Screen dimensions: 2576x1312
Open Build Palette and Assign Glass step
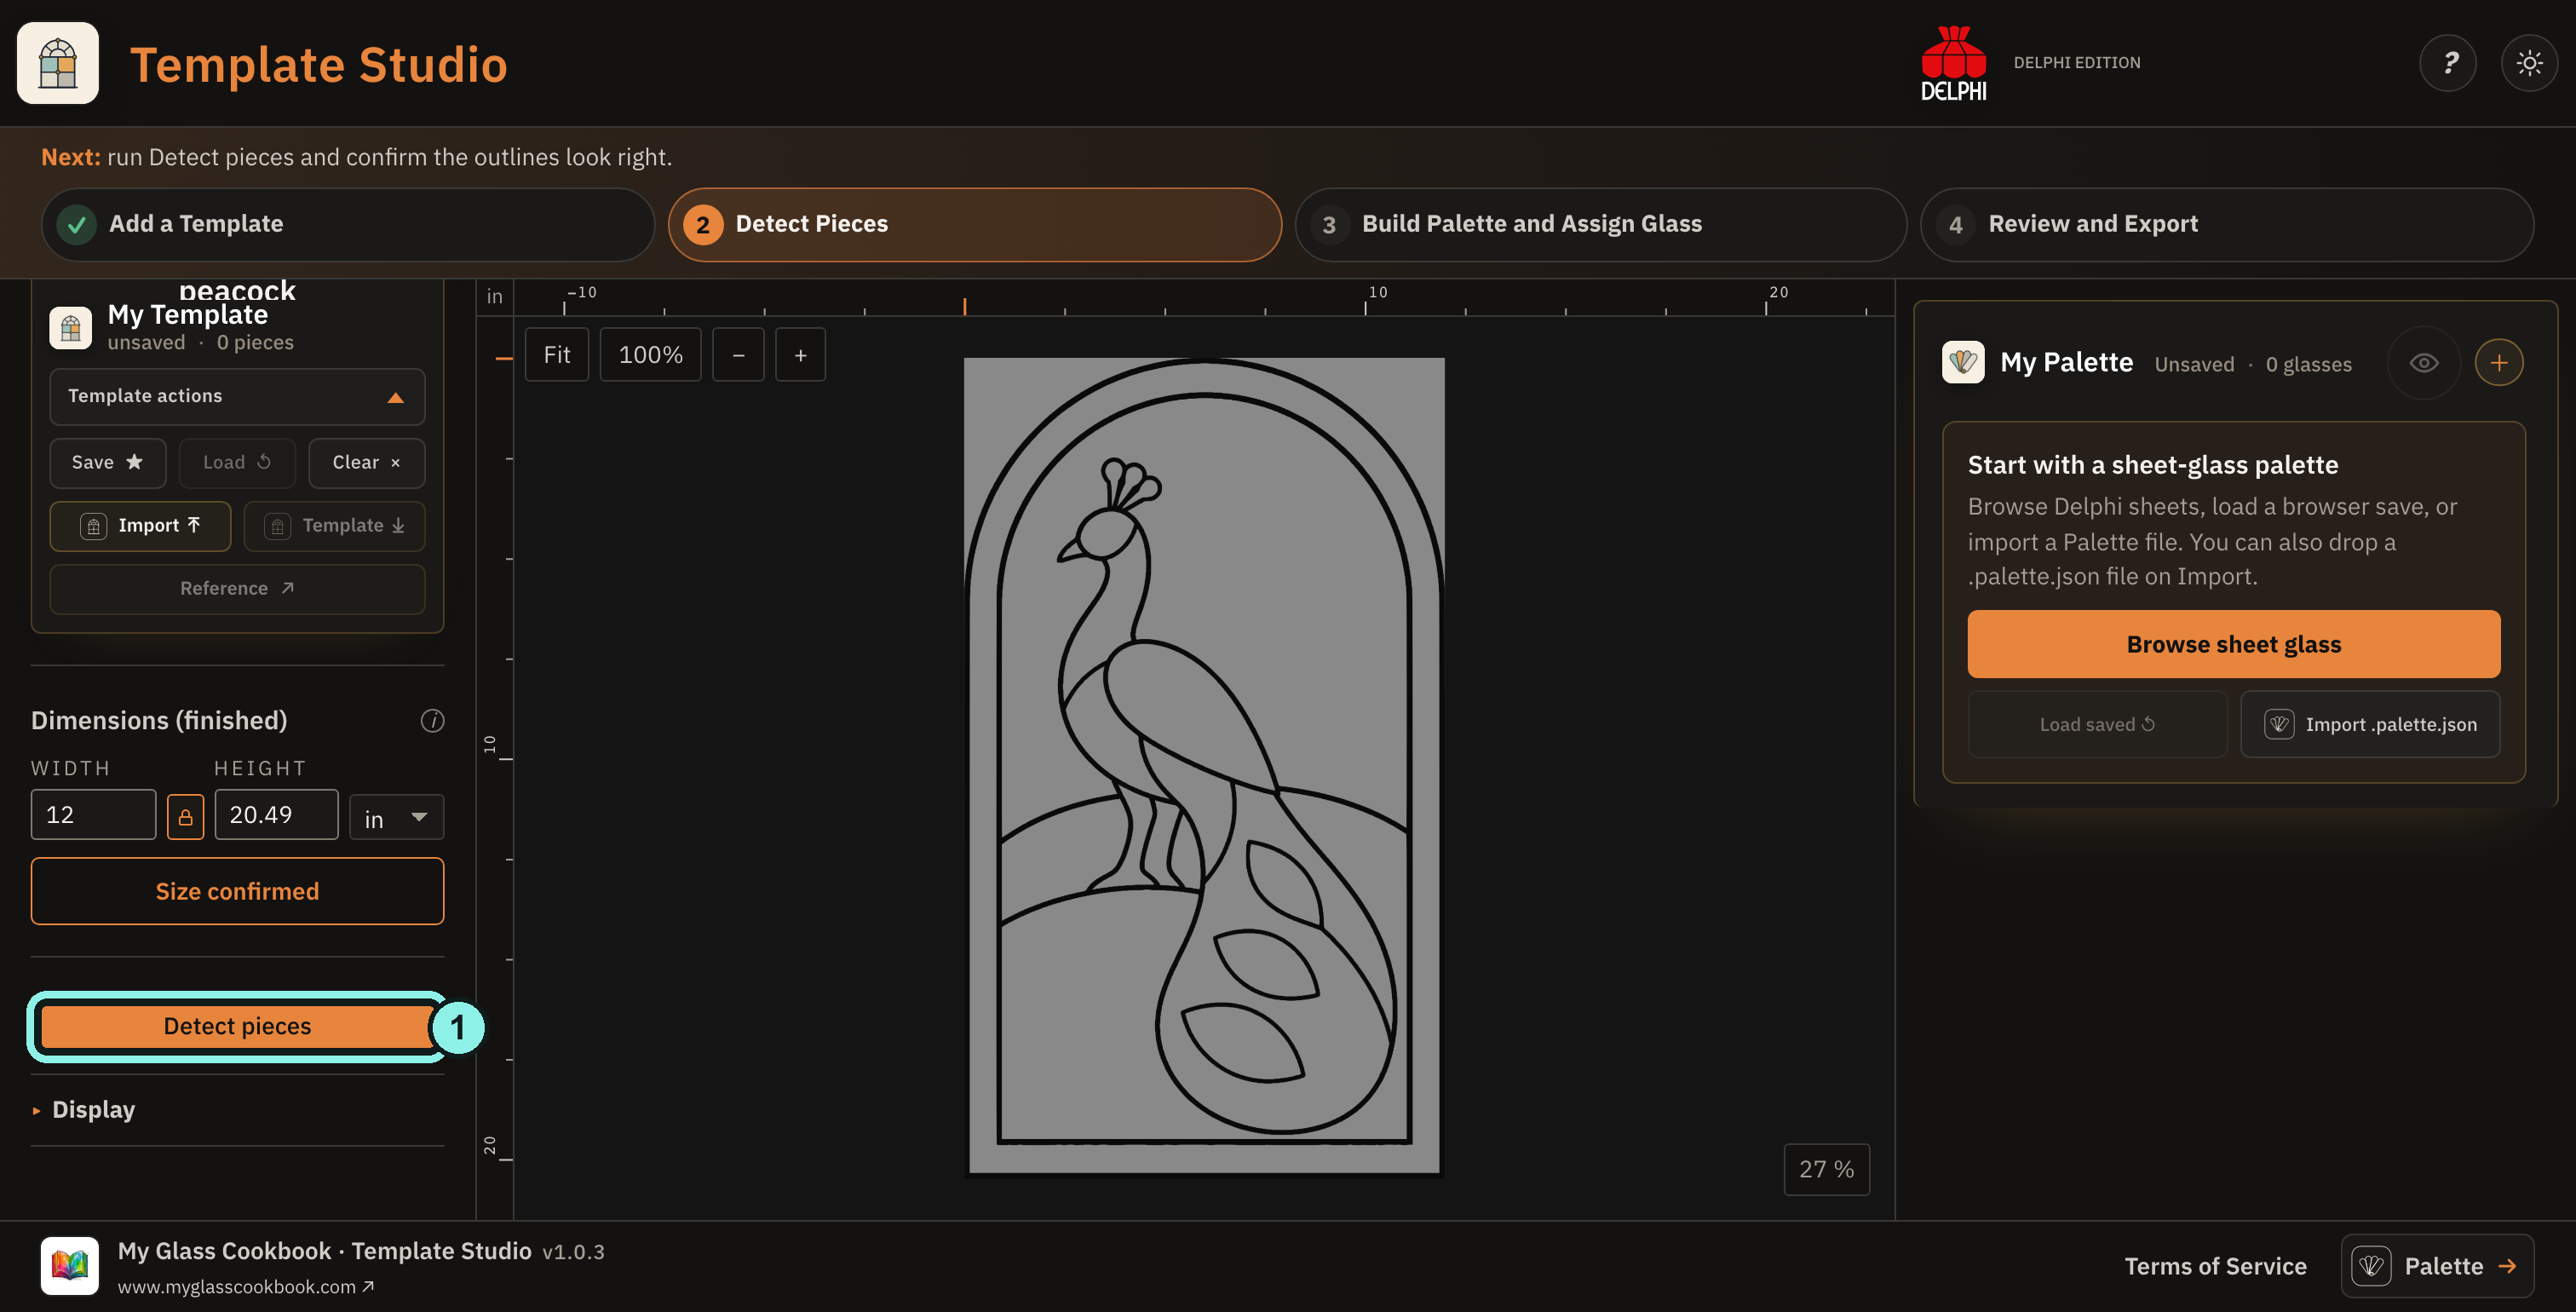(x=1600, y=224)
